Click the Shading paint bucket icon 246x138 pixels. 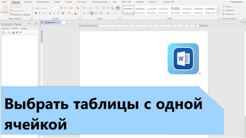108,13
